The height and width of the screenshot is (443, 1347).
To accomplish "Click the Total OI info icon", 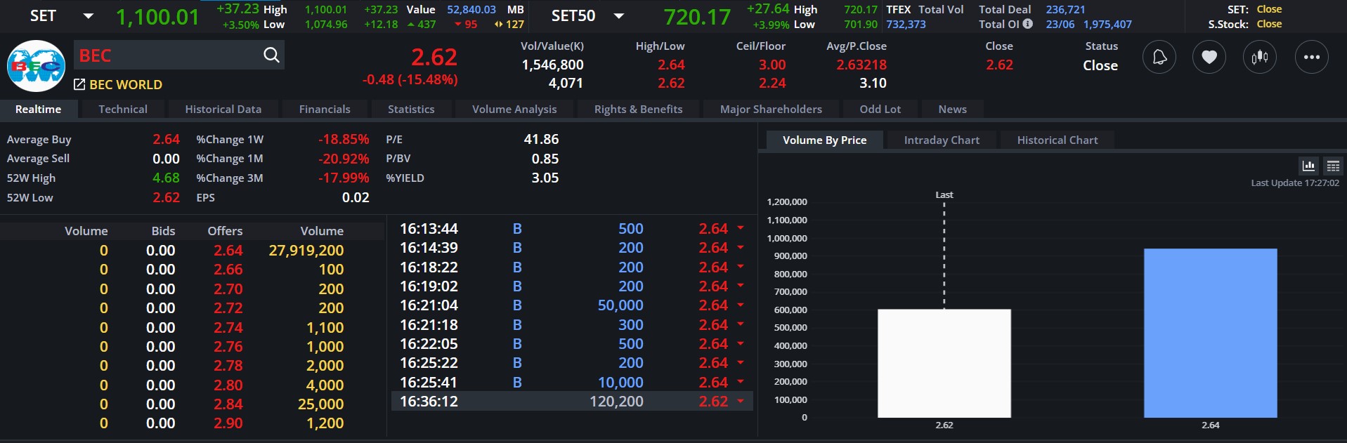I will click(x=1028, y=24).
